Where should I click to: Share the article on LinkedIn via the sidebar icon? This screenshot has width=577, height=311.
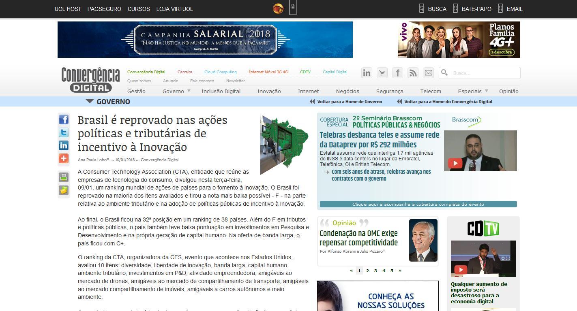[64, 145]
